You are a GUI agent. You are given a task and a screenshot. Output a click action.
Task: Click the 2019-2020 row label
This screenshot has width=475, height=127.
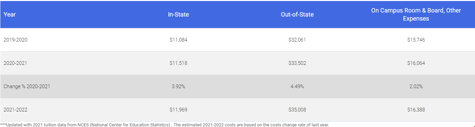pyautogui.click(x=15, y=40)
